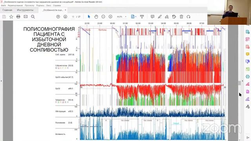
Task: Switch to the Главная tab
Action: 7,10
